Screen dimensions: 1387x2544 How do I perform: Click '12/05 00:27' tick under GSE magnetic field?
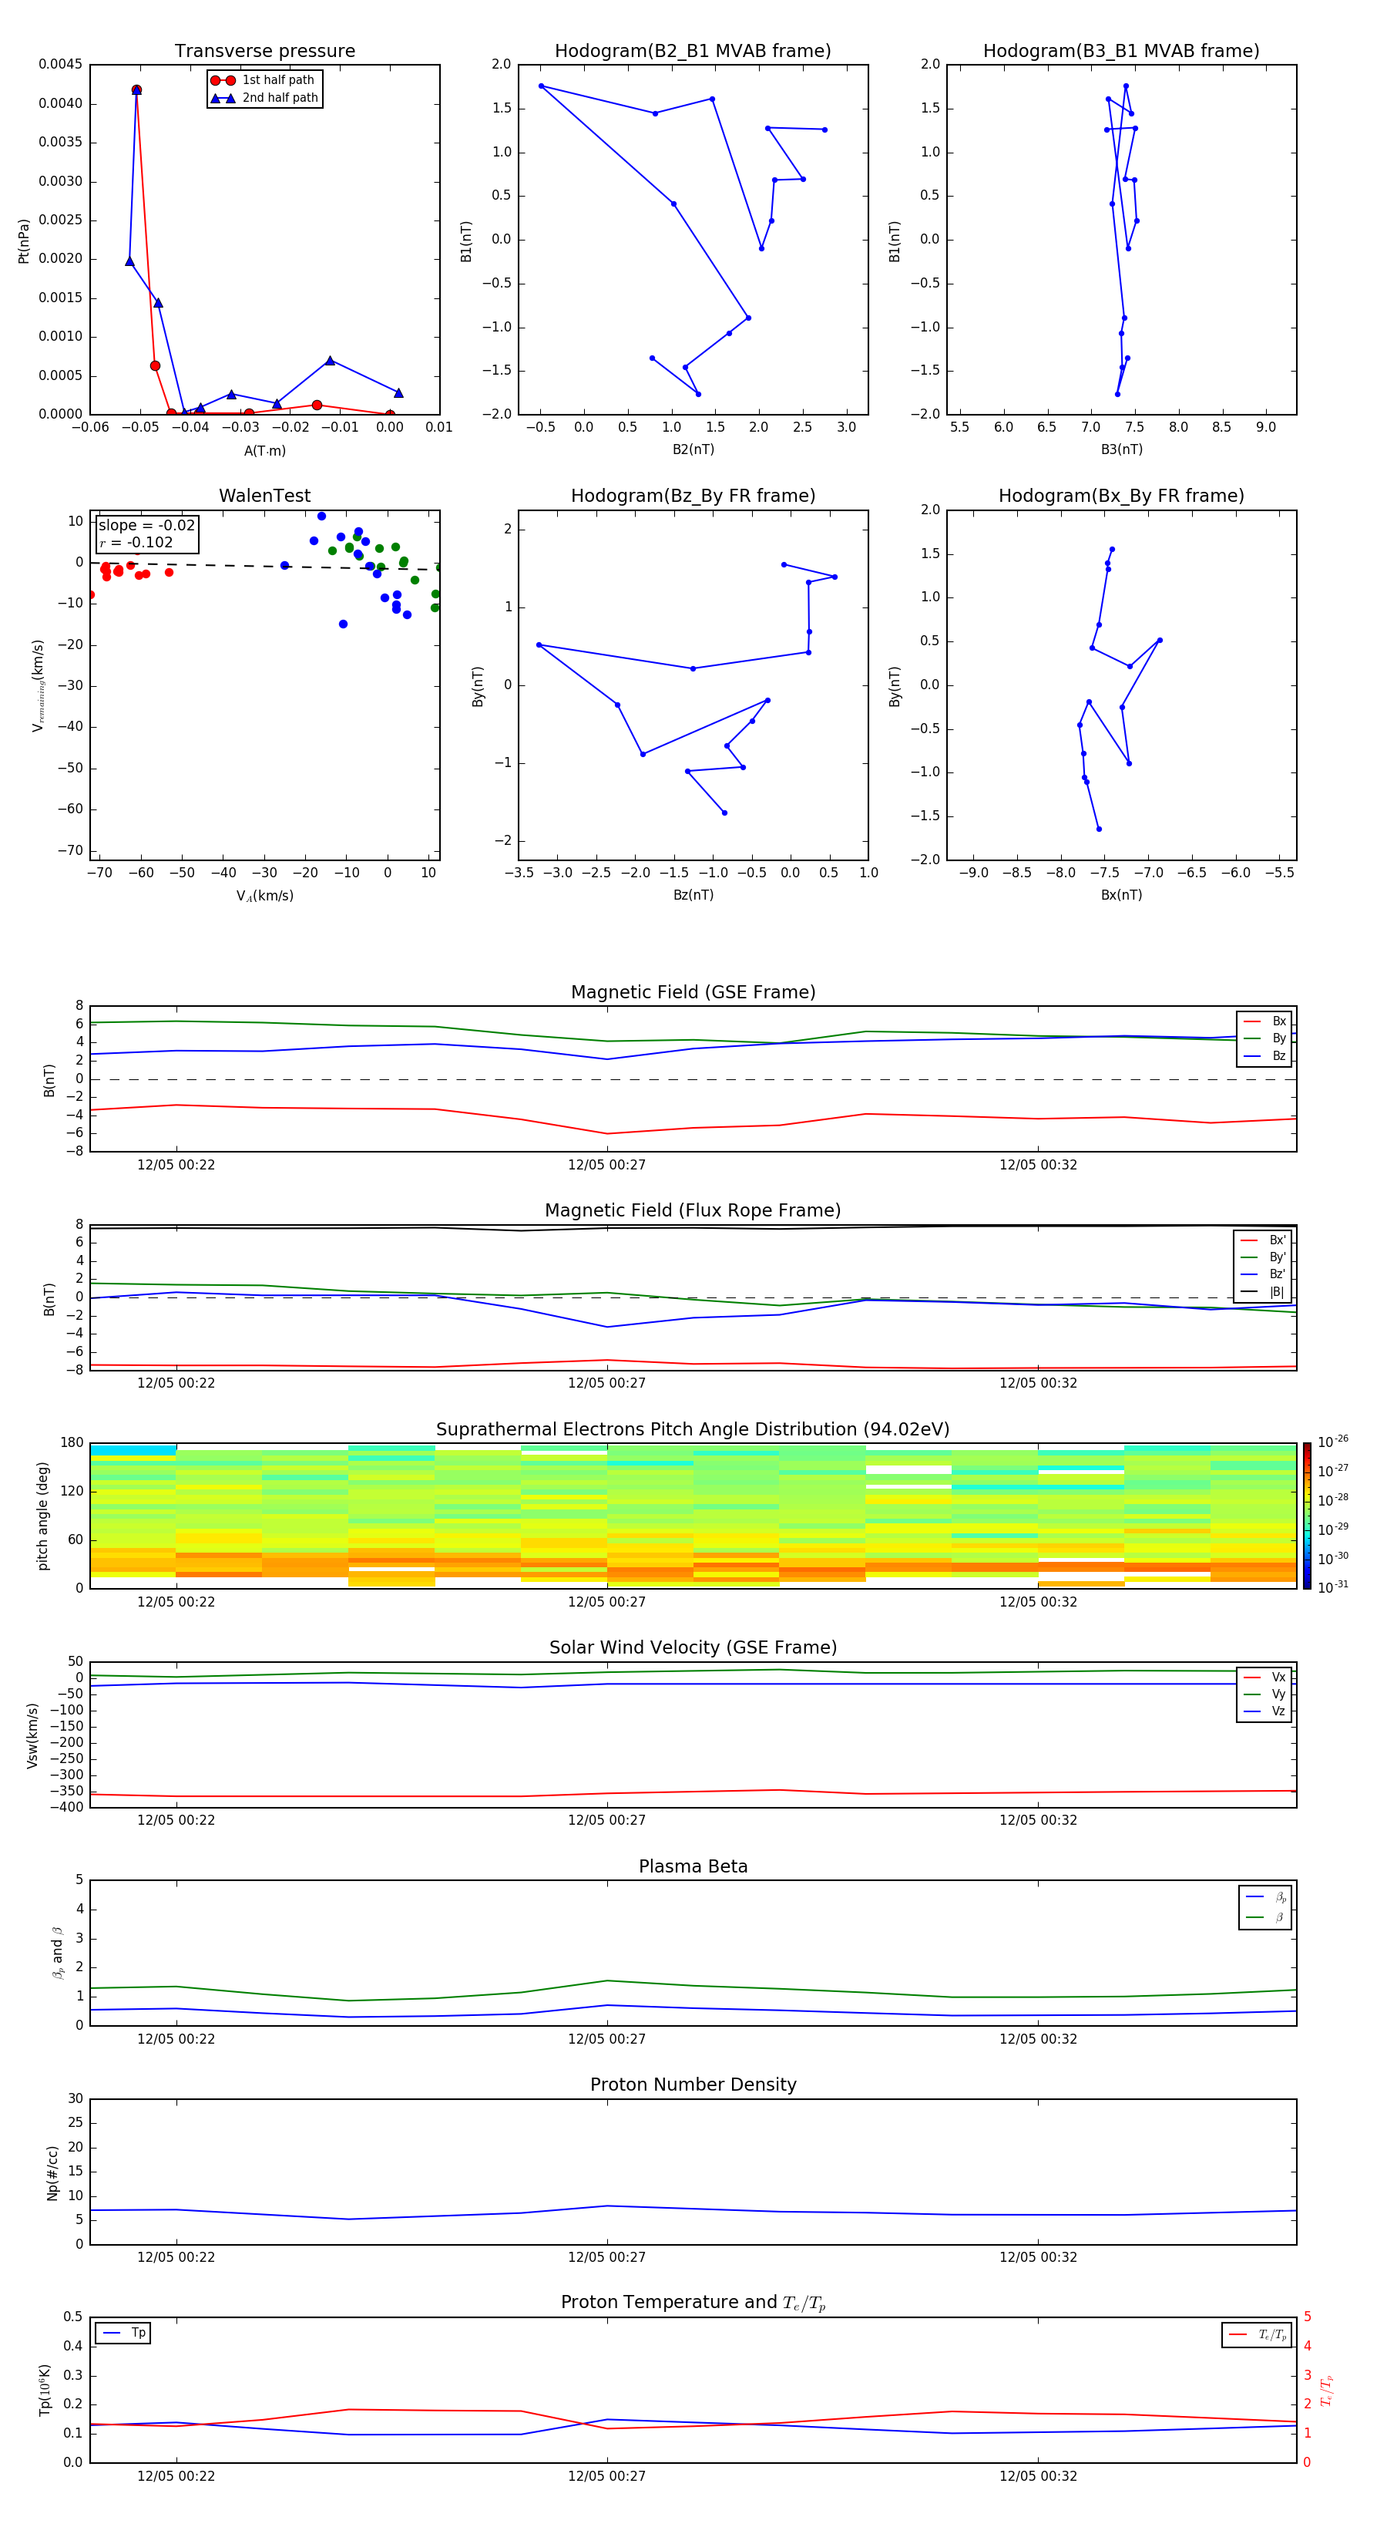[606, 1166]
